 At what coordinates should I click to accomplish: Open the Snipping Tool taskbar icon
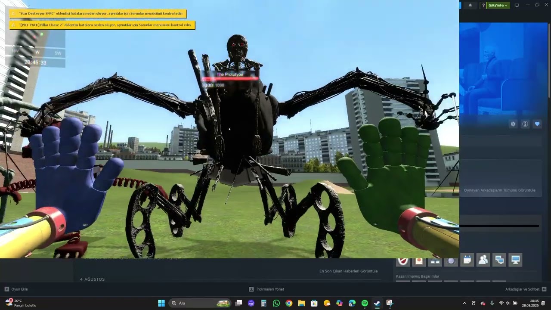(x=390, y=303)
